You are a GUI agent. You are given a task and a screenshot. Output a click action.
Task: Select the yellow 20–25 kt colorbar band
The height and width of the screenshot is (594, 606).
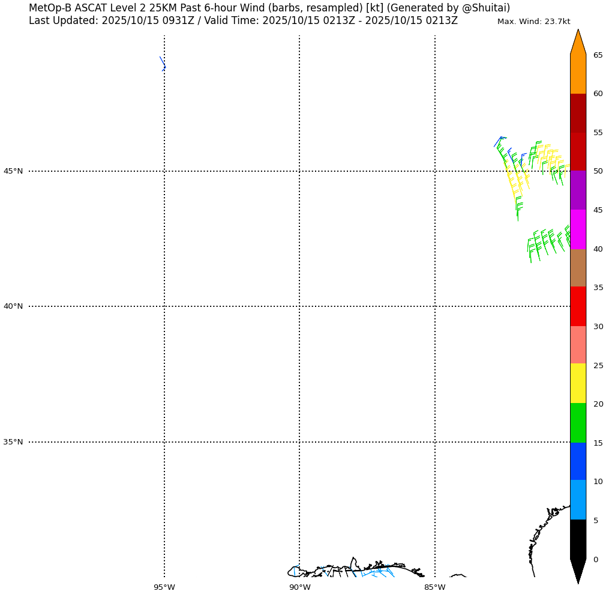coord(578,383)
